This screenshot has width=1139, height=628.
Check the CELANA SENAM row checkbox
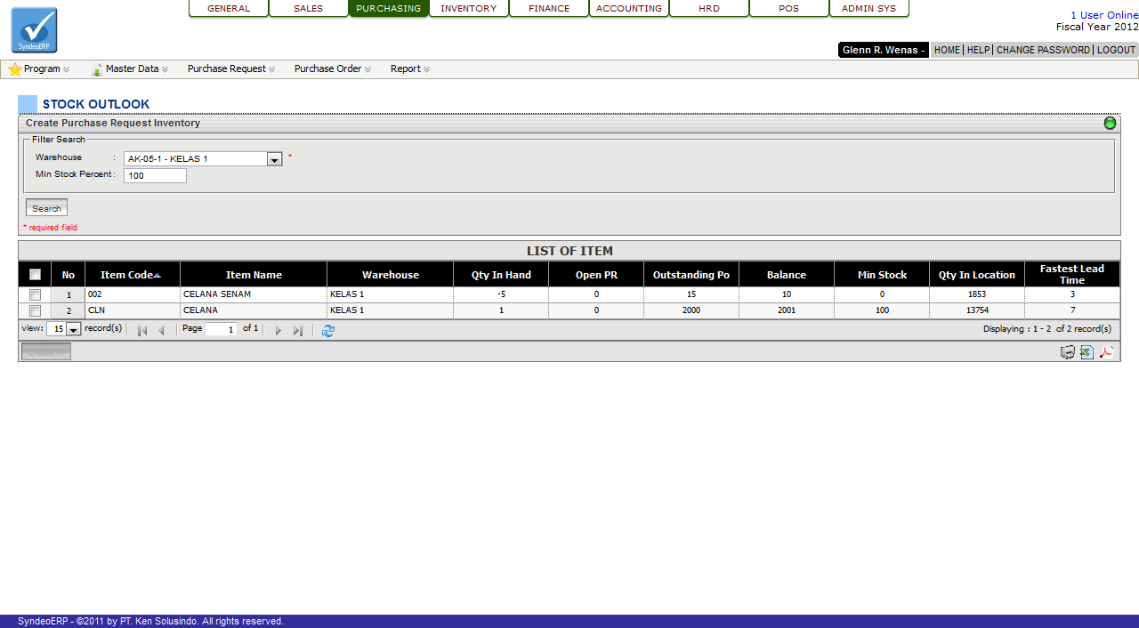[x=35, y=294]
